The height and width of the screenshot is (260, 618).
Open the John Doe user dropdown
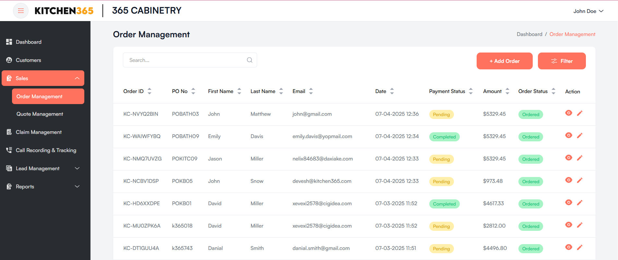point(588,11)
